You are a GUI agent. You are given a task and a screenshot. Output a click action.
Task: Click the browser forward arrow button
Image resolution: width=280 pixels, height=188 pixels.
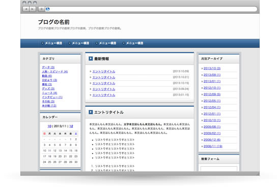[33, 9]
